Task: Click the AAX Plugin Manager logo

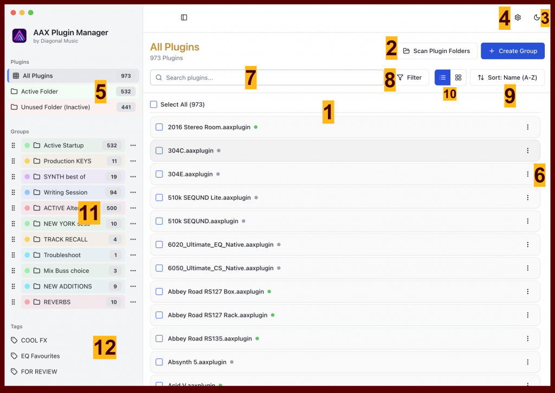Action: tap(20, 36)
